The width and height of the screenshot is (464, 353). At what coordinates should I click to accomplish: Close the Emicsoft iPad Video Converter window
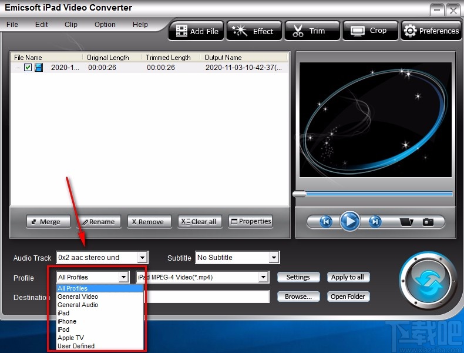click(x=453, y=10)
